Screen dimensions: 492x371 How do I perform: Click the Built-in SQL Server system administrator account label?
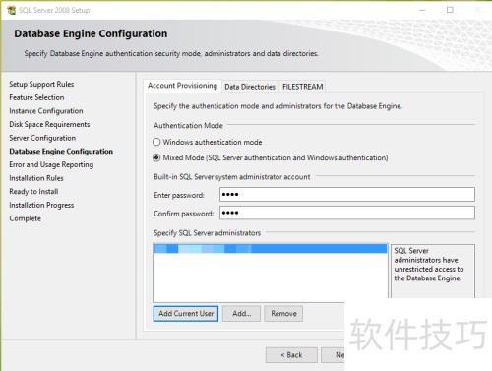click(232, 177)
